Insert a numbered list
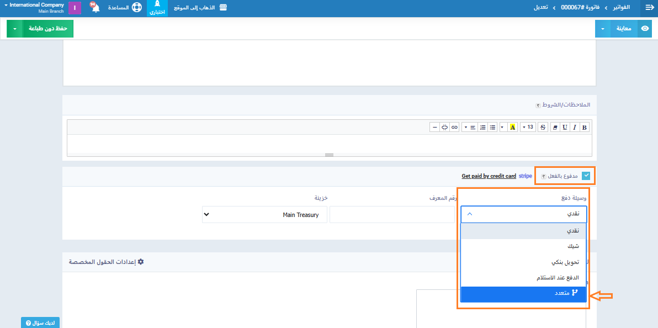658x328 pixels. click(x=483, y=127)
